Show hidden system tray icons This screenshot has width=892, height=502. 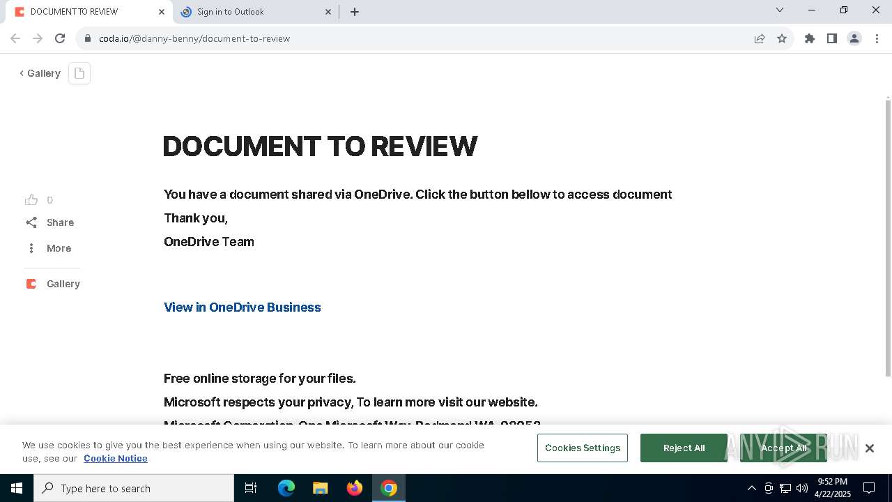(x=751, y=488)
